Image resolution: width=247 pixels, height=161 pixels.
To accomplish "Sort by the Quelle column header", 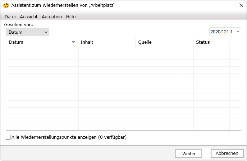I will 165,42.
